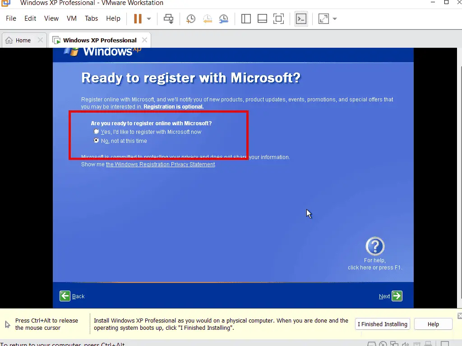The width and height of the screenshot is (462, 346).
Task: Open the Help menu in menu bar
Action: pos(113,18)
